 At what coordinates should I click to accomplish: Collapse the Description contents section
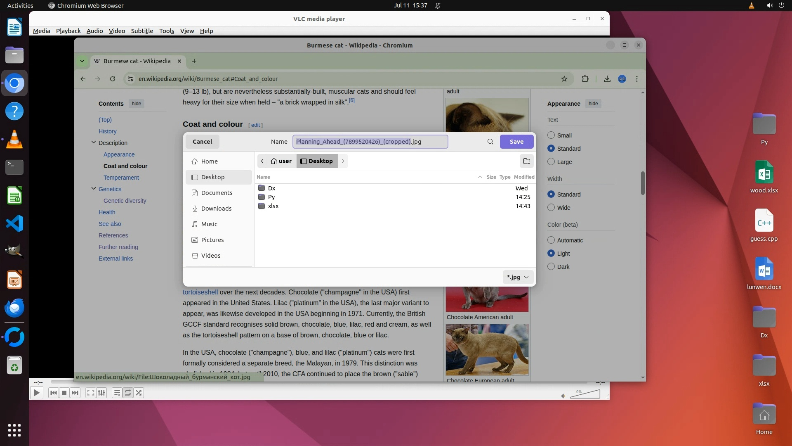[x=93, y=142]
